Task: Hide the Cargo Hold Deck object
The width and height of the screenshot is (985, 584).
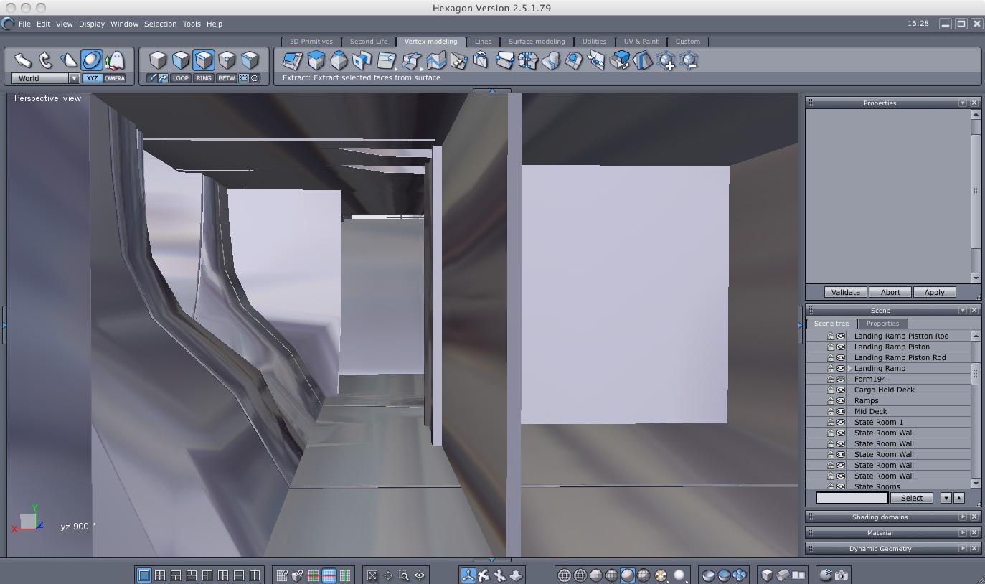Action: coord(841,390)
